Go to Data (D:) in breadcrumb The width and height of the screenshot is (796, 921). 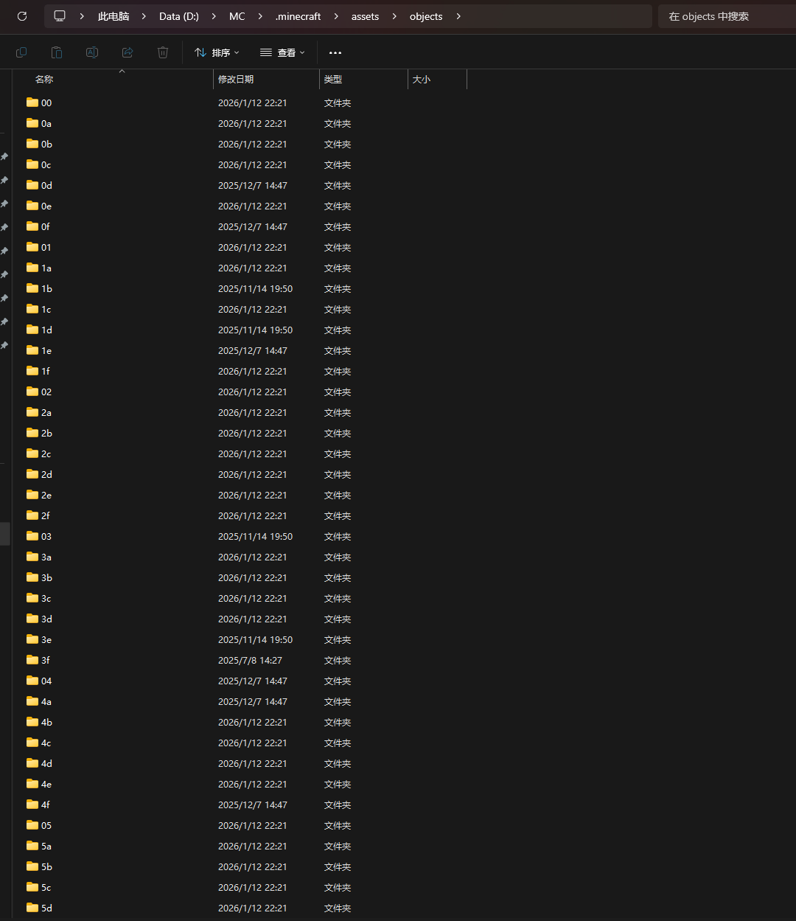(x=178, y=16)
